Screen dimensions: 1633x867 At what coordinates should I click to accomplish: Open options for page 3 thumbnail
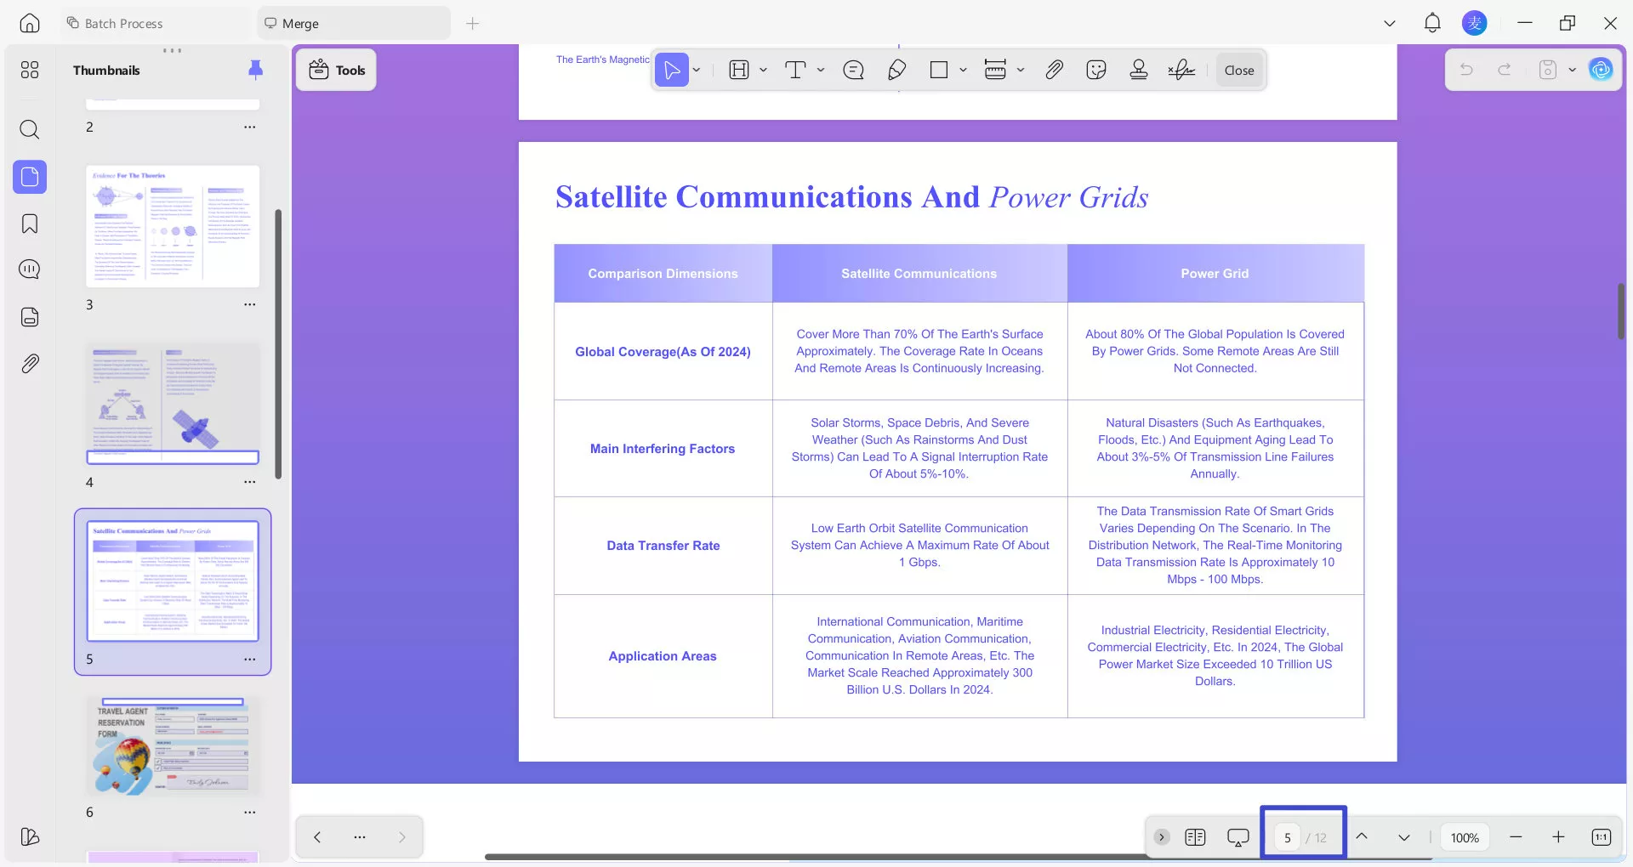(249, 304)
